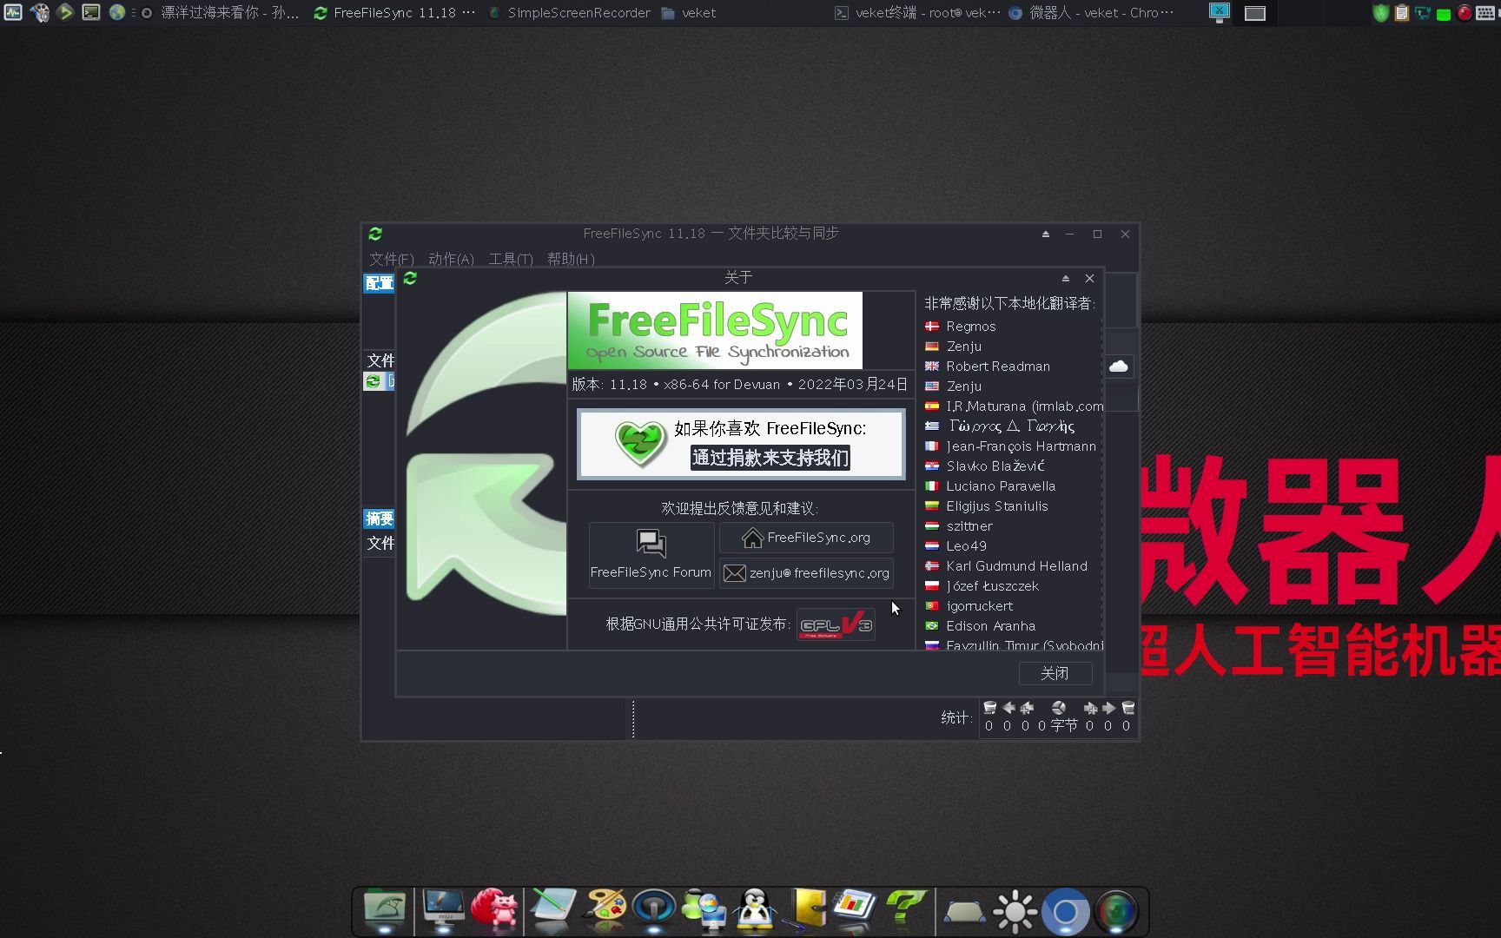Open the FreeFileSync Forum button
This screenshot has width=1501, height=938.
[x=651, y=555]
